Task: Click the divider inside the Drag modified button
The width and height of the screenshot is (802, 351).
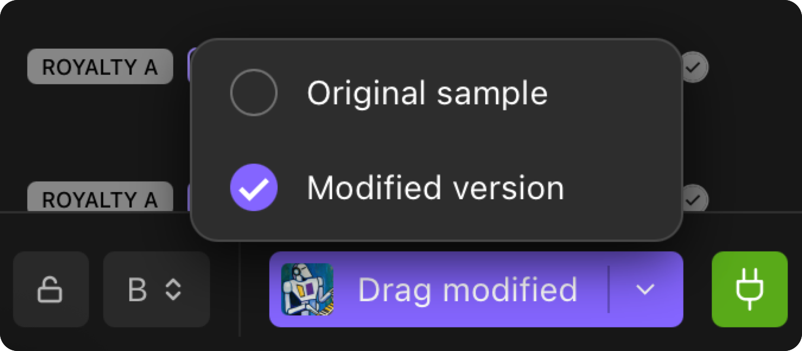Action: (609, 289)
